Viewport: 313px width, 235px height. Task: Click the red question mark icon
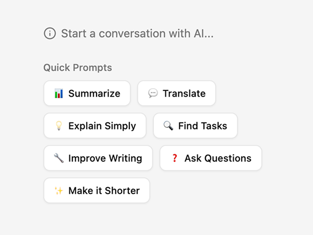point(175,158)
